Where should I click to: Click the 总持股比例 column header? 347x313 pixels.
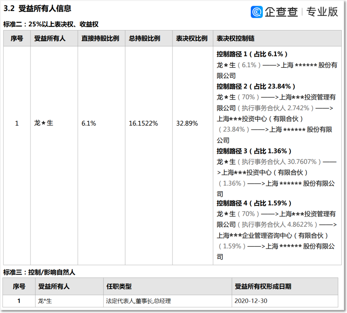[x=145, y=39]
